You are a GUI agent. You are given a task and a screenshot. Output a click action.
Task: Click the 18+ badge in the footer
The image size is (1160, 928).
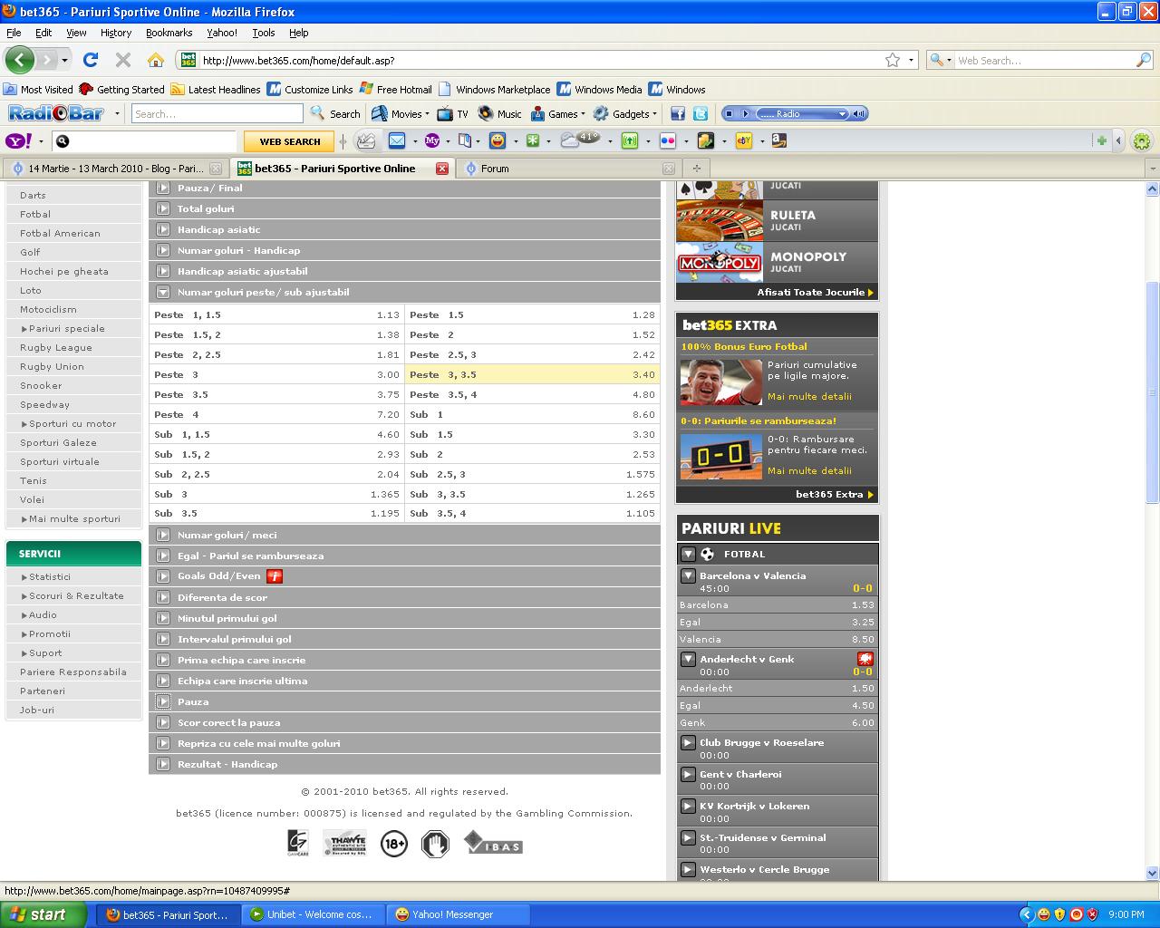pos(394,844)
